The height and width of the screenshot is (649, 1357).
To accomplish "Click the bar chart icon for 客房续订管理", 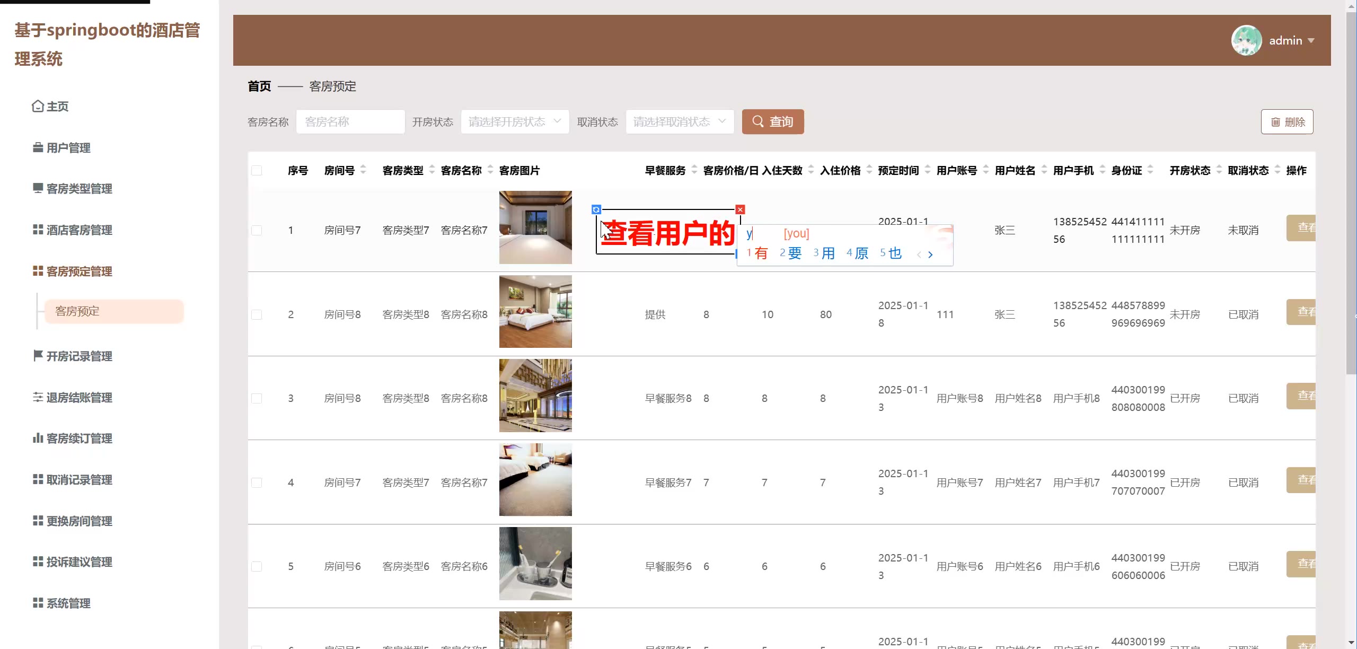I will pos(38,438).
